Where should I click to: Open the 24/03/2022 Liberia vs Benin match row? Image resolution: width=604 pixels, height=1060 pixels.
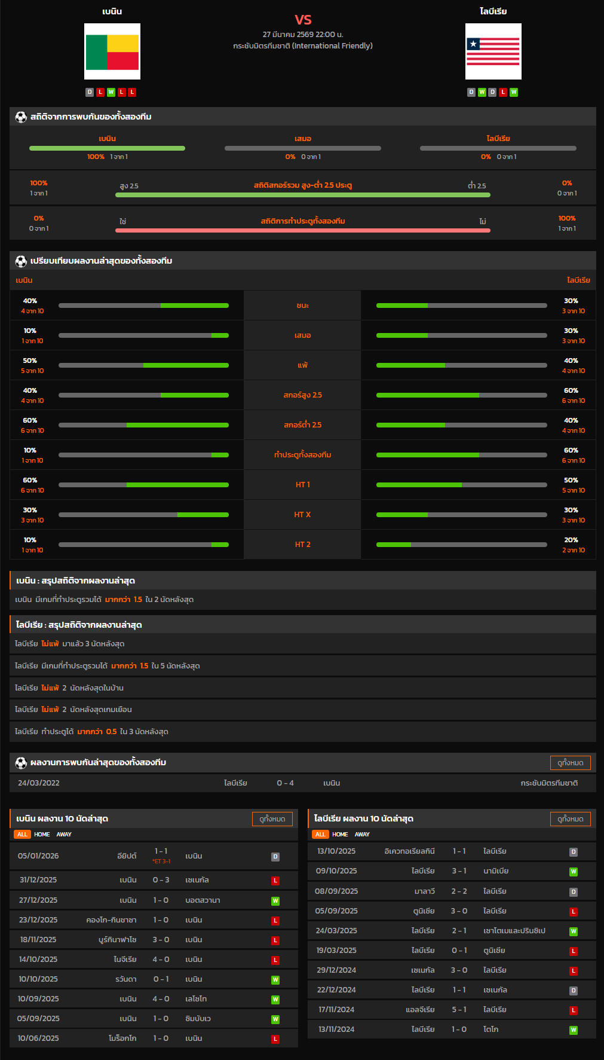pyautogui.click(x=302, y=783)
